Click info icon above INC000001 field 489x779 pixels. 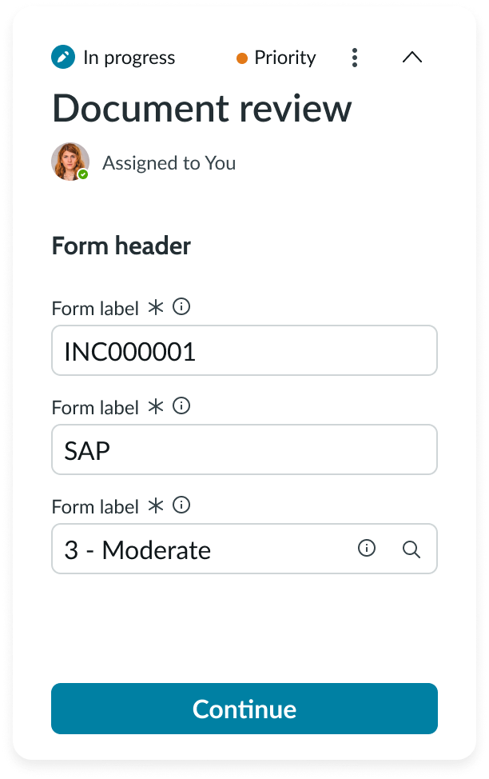[x=182, y=307]
